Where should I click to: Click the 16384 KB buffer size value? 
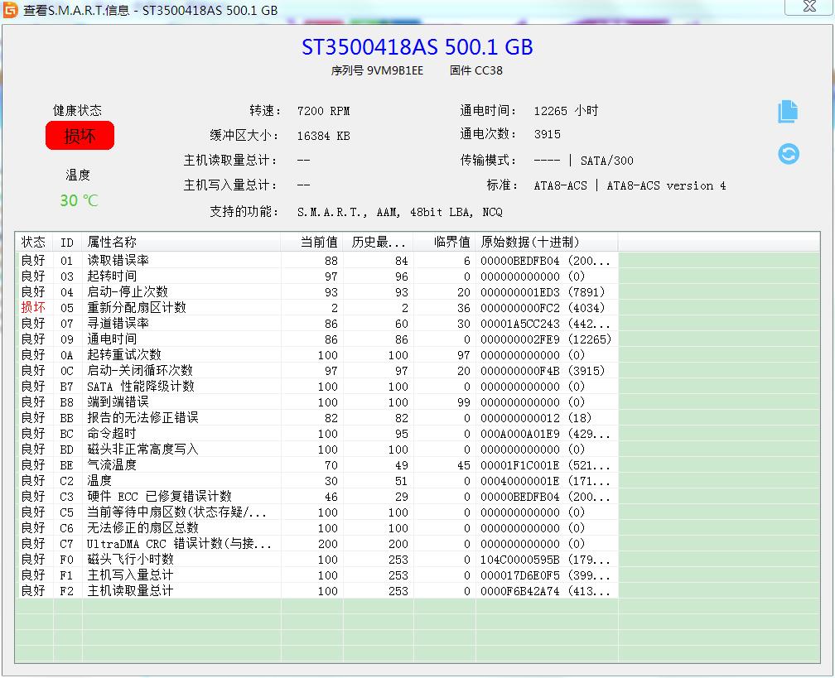(323, 136)
